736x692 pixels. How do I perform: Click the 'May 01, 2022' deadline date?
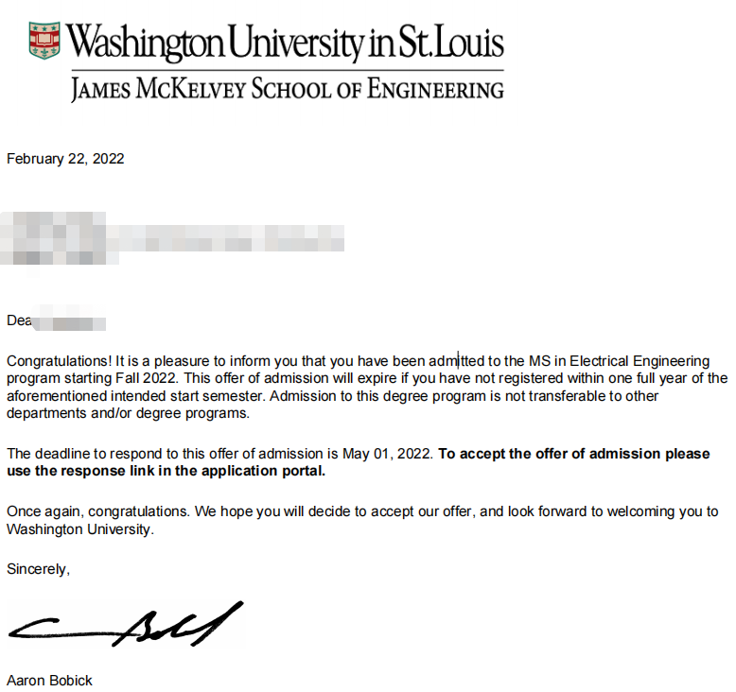point(386,454)
